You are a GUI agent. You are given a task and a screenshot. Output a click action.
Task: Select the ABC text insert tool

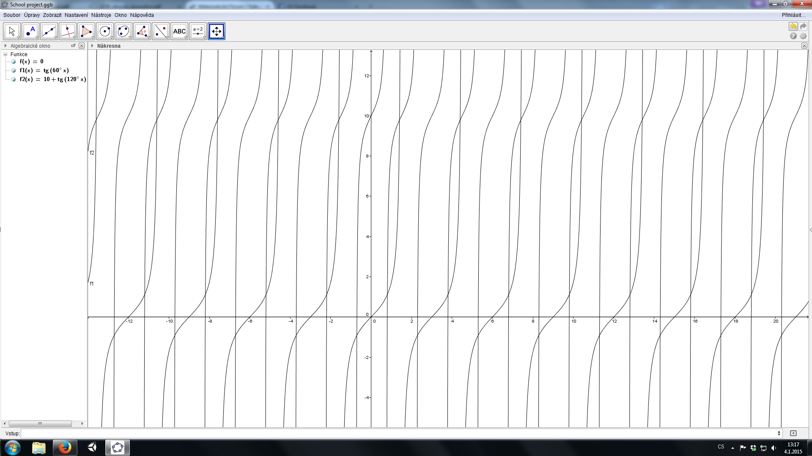[179, 31]
